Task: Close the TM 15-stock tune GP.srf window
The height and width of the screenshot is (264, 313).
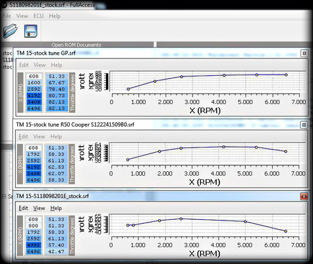Action: coord(304,53)
